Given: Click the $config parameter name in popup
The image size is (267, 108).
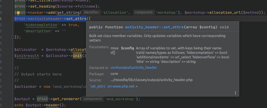Looking at the screenshot, I should tap(127, 48).
